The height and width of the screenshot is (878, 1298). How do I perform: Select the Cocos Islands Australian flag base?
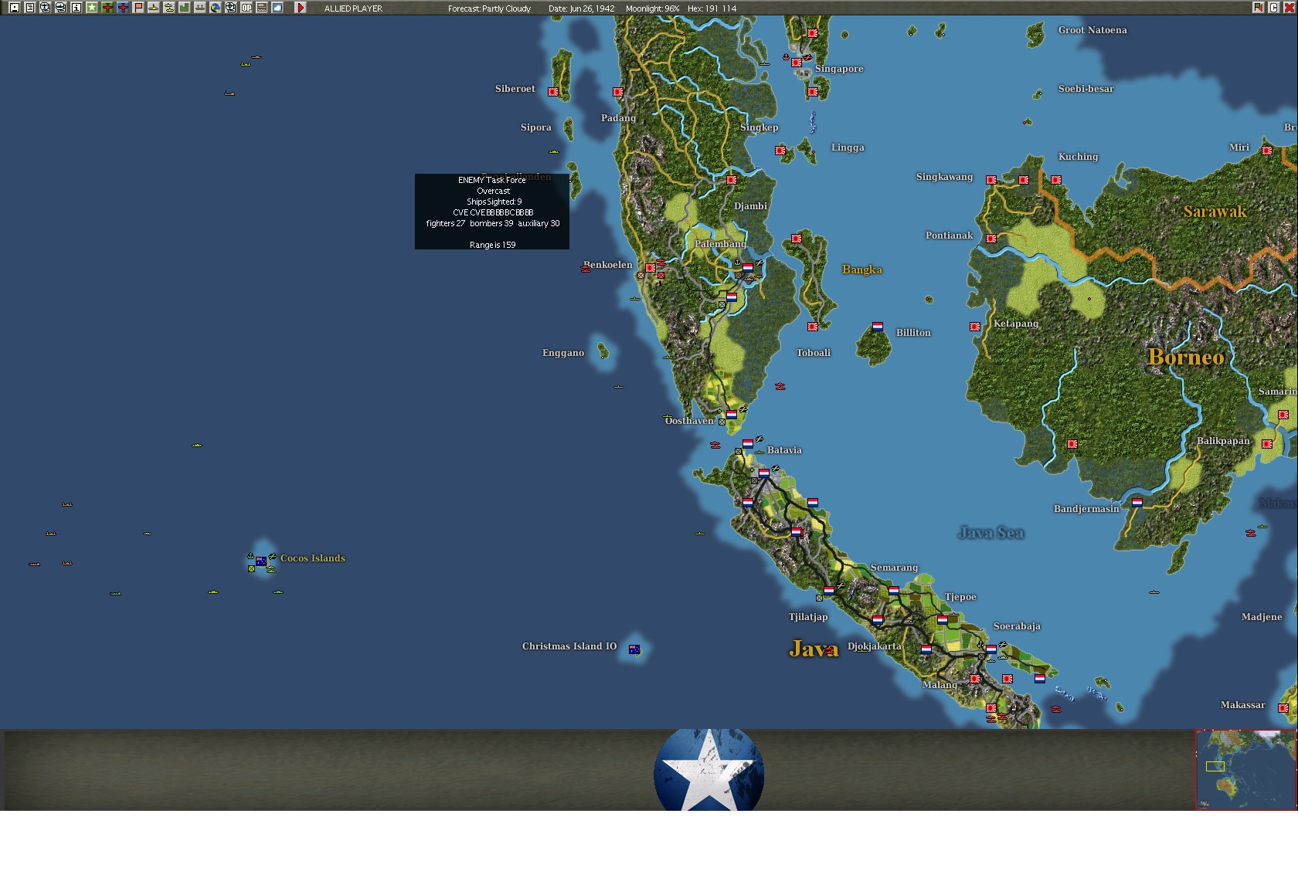tap(261, 561)
